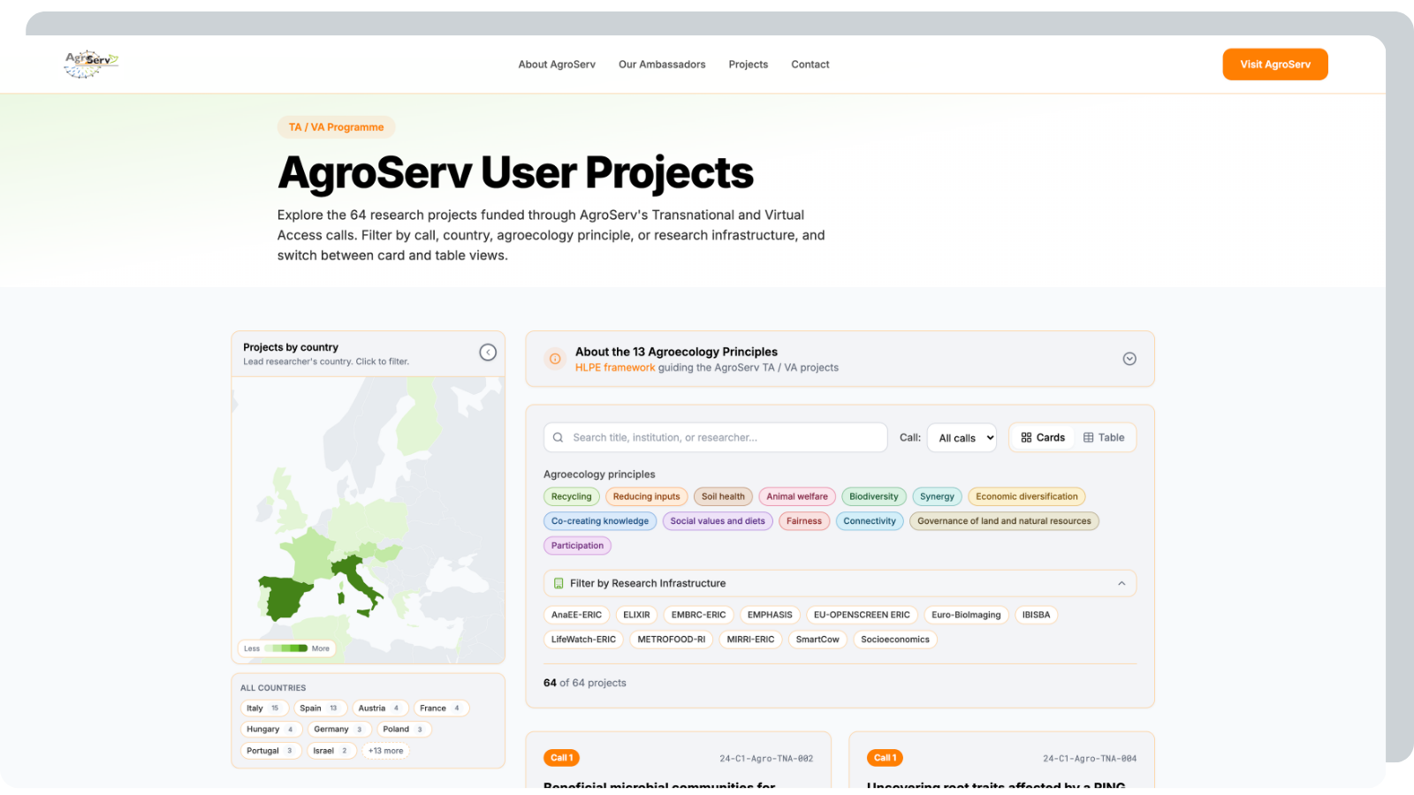
Task: Select Spain in the map
Action: coord(281,596)
